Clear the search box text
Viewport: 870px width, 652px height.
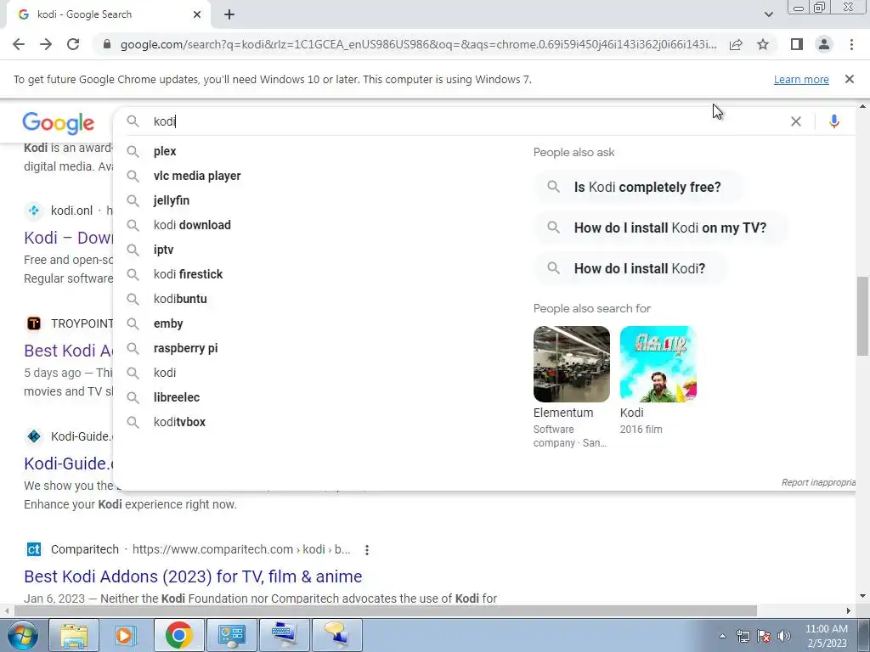pos(795,121)
